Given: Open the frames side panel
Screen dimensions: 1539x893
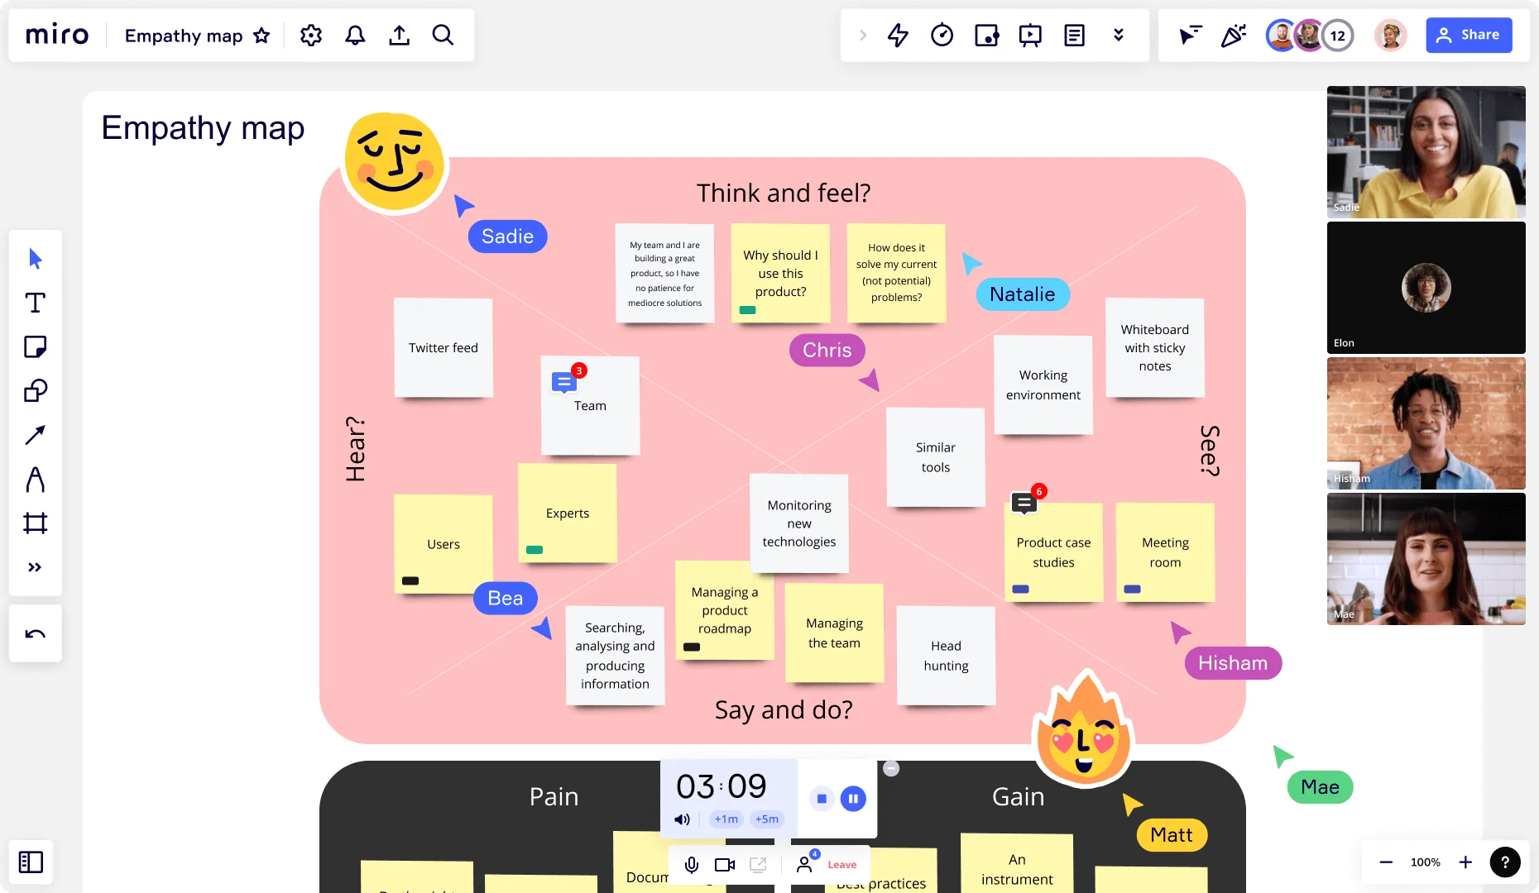Looking at the screenshot, I should pyautogui.click(x=31, y=862).
